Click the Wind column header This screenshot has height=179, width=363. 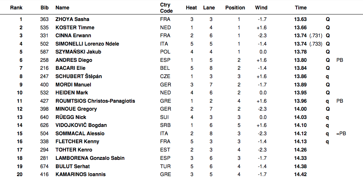261,8
